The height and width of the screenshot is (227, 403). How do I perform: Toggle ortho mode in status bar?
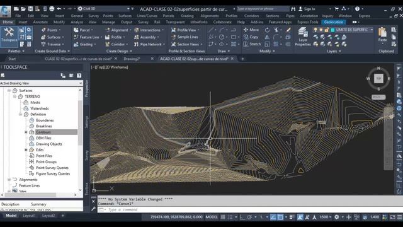pos(242,217)
